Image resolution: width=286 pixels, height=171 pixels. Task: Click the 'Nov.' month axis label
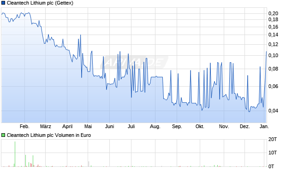point(224,126)
